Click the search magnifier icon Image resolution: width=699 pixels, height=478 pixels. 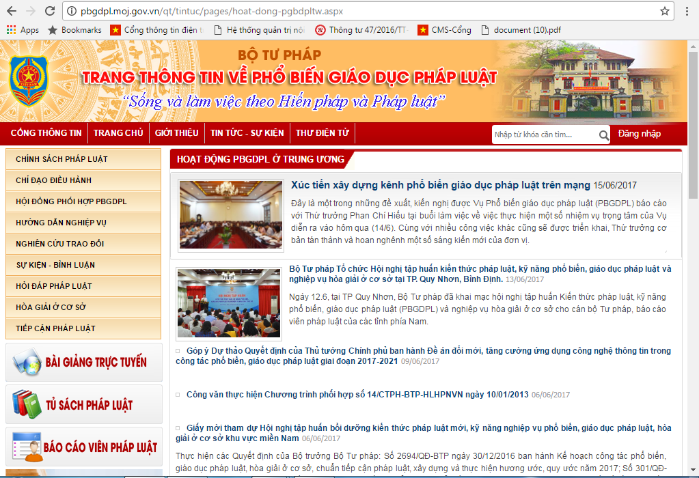(x=603, y=135)
